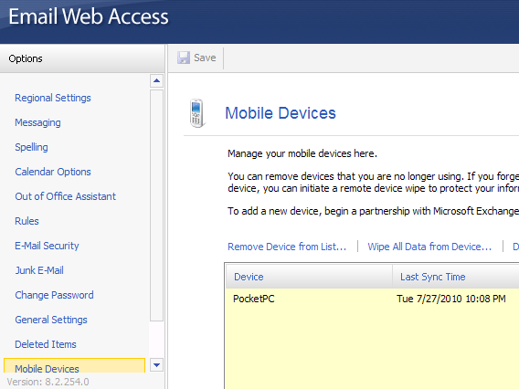
Task: Click the Mobile Devices page heading
Action: pos(281,113)
